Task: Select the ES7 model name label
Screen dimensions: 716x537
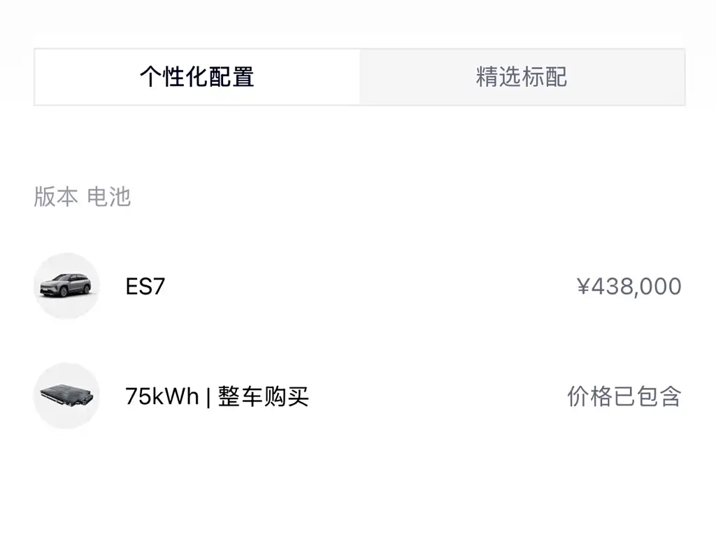Action: [x=145, y=287]
